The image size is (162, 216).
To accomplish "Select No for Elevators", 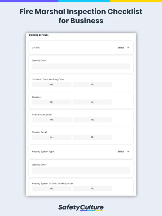I will pos(51,102).
